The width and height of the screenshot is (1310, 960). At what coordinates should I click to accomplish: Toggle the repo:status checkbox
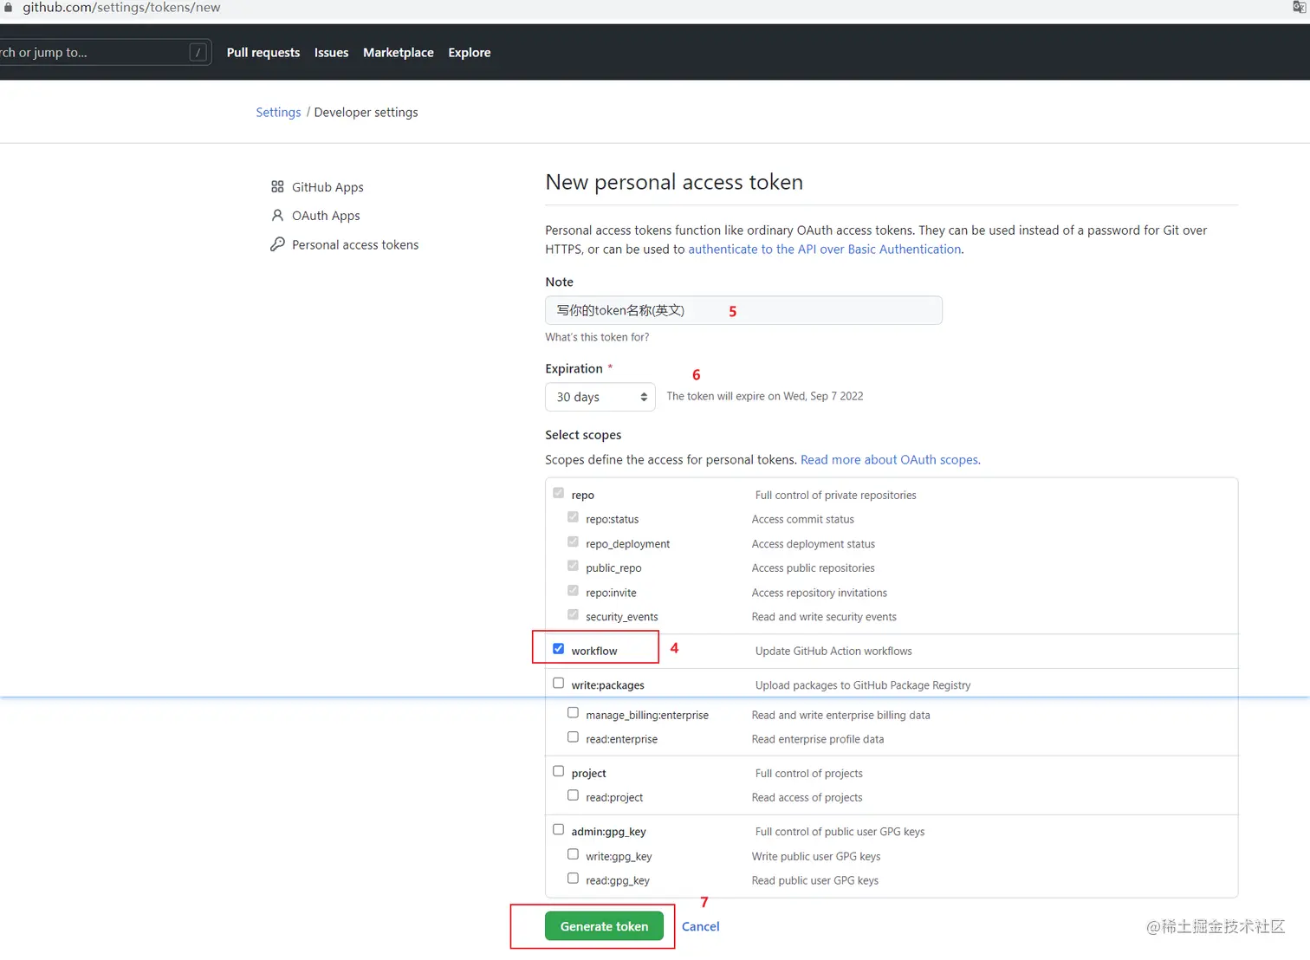tap(573, 517)
